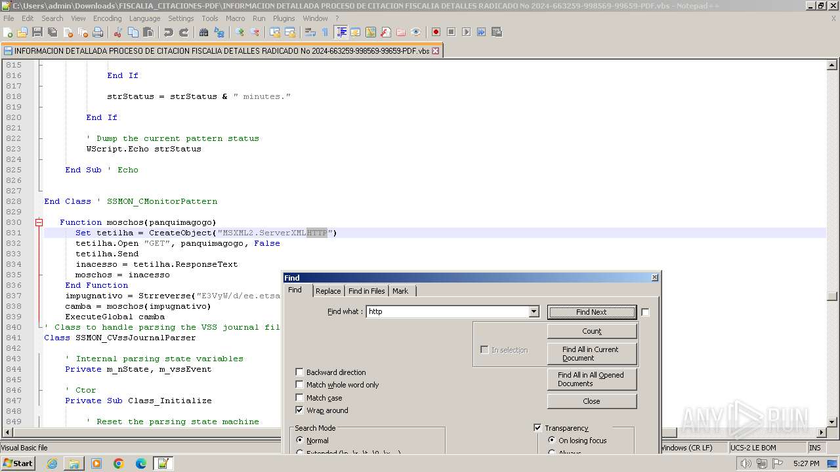The height and width of the screenshot is (472, 840).
Task: Click into the Find what text field
Action: [447, 311]
